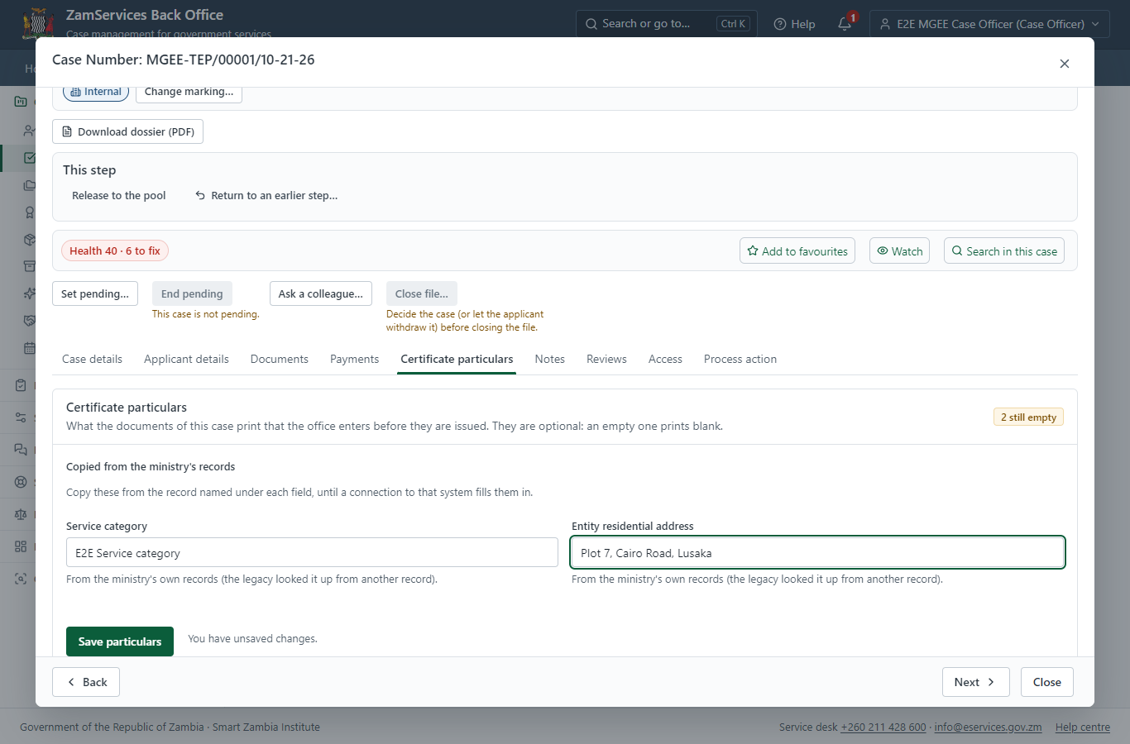
Task: Toggle Watch on this case
Action: click(x=899, y=251)
